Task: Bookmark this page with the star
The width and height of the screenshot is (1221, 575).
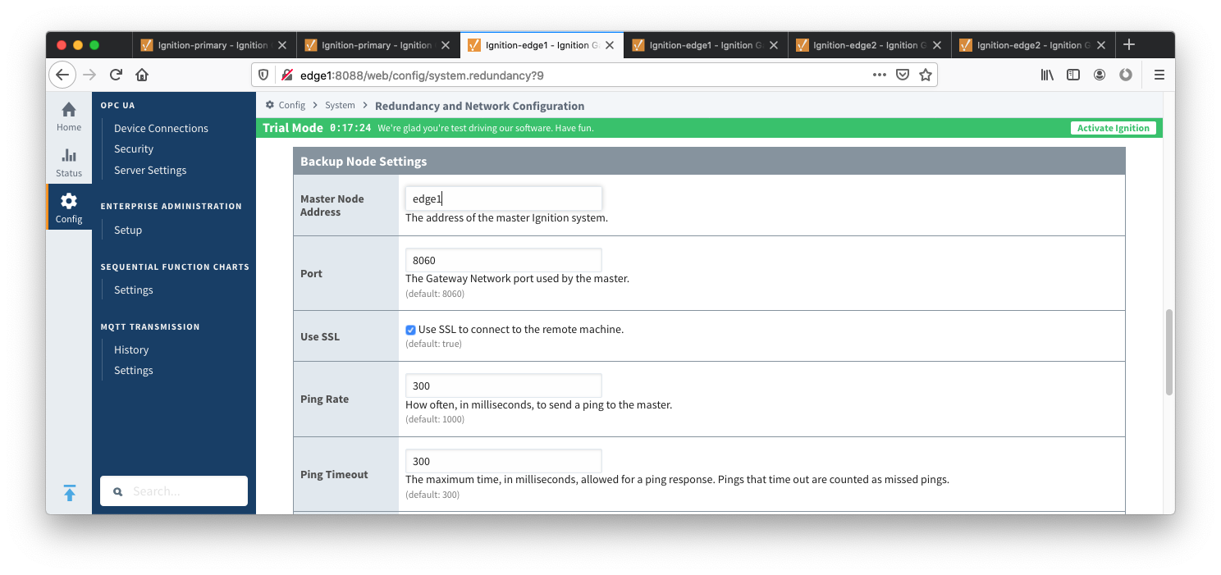Action: tap(926, 75)
